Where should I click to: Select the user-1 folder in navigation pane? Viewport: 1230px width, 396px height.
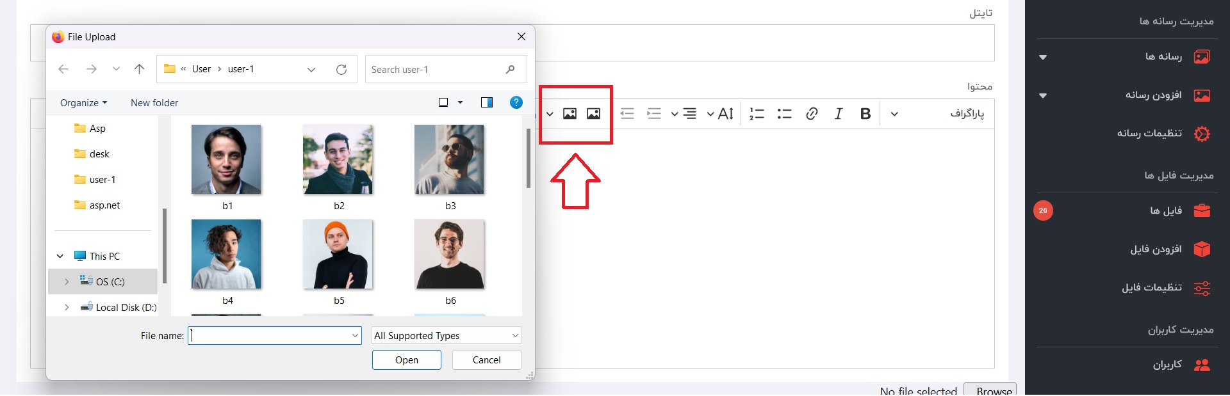click(95, 180)
